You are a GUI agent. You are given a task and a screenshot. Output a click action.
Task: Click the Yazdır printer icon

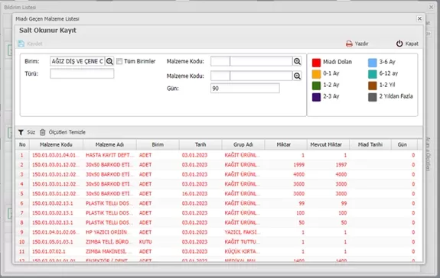coord(349,44)
